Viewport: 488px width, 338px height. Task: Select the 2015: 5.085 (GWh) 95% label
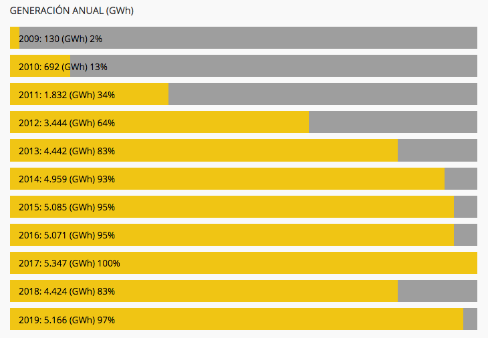tap(67, 207)
